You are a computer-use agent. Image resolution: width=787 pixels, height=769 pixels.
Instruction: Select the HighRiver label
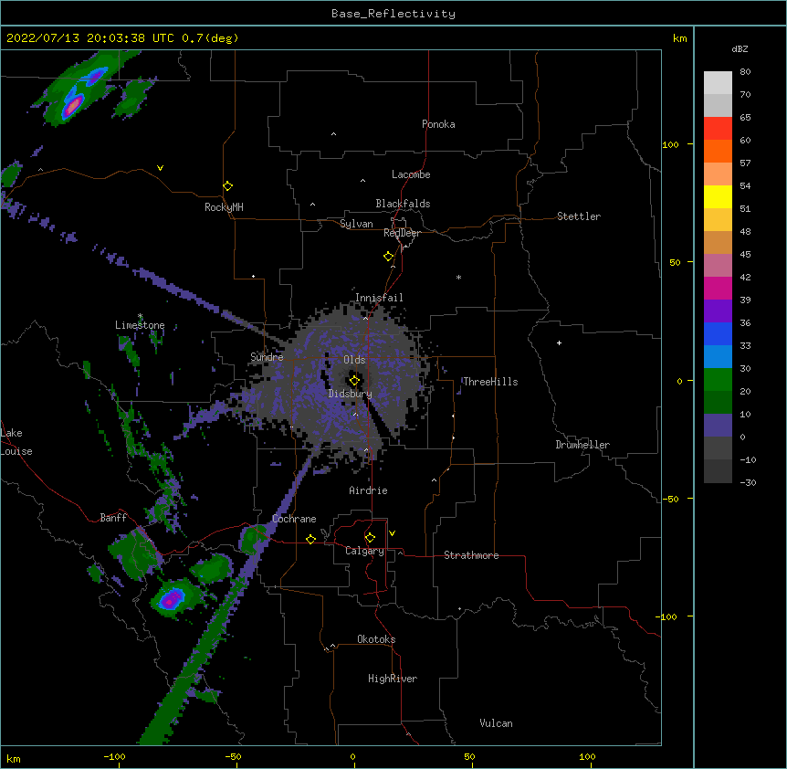tap(393, 679)
